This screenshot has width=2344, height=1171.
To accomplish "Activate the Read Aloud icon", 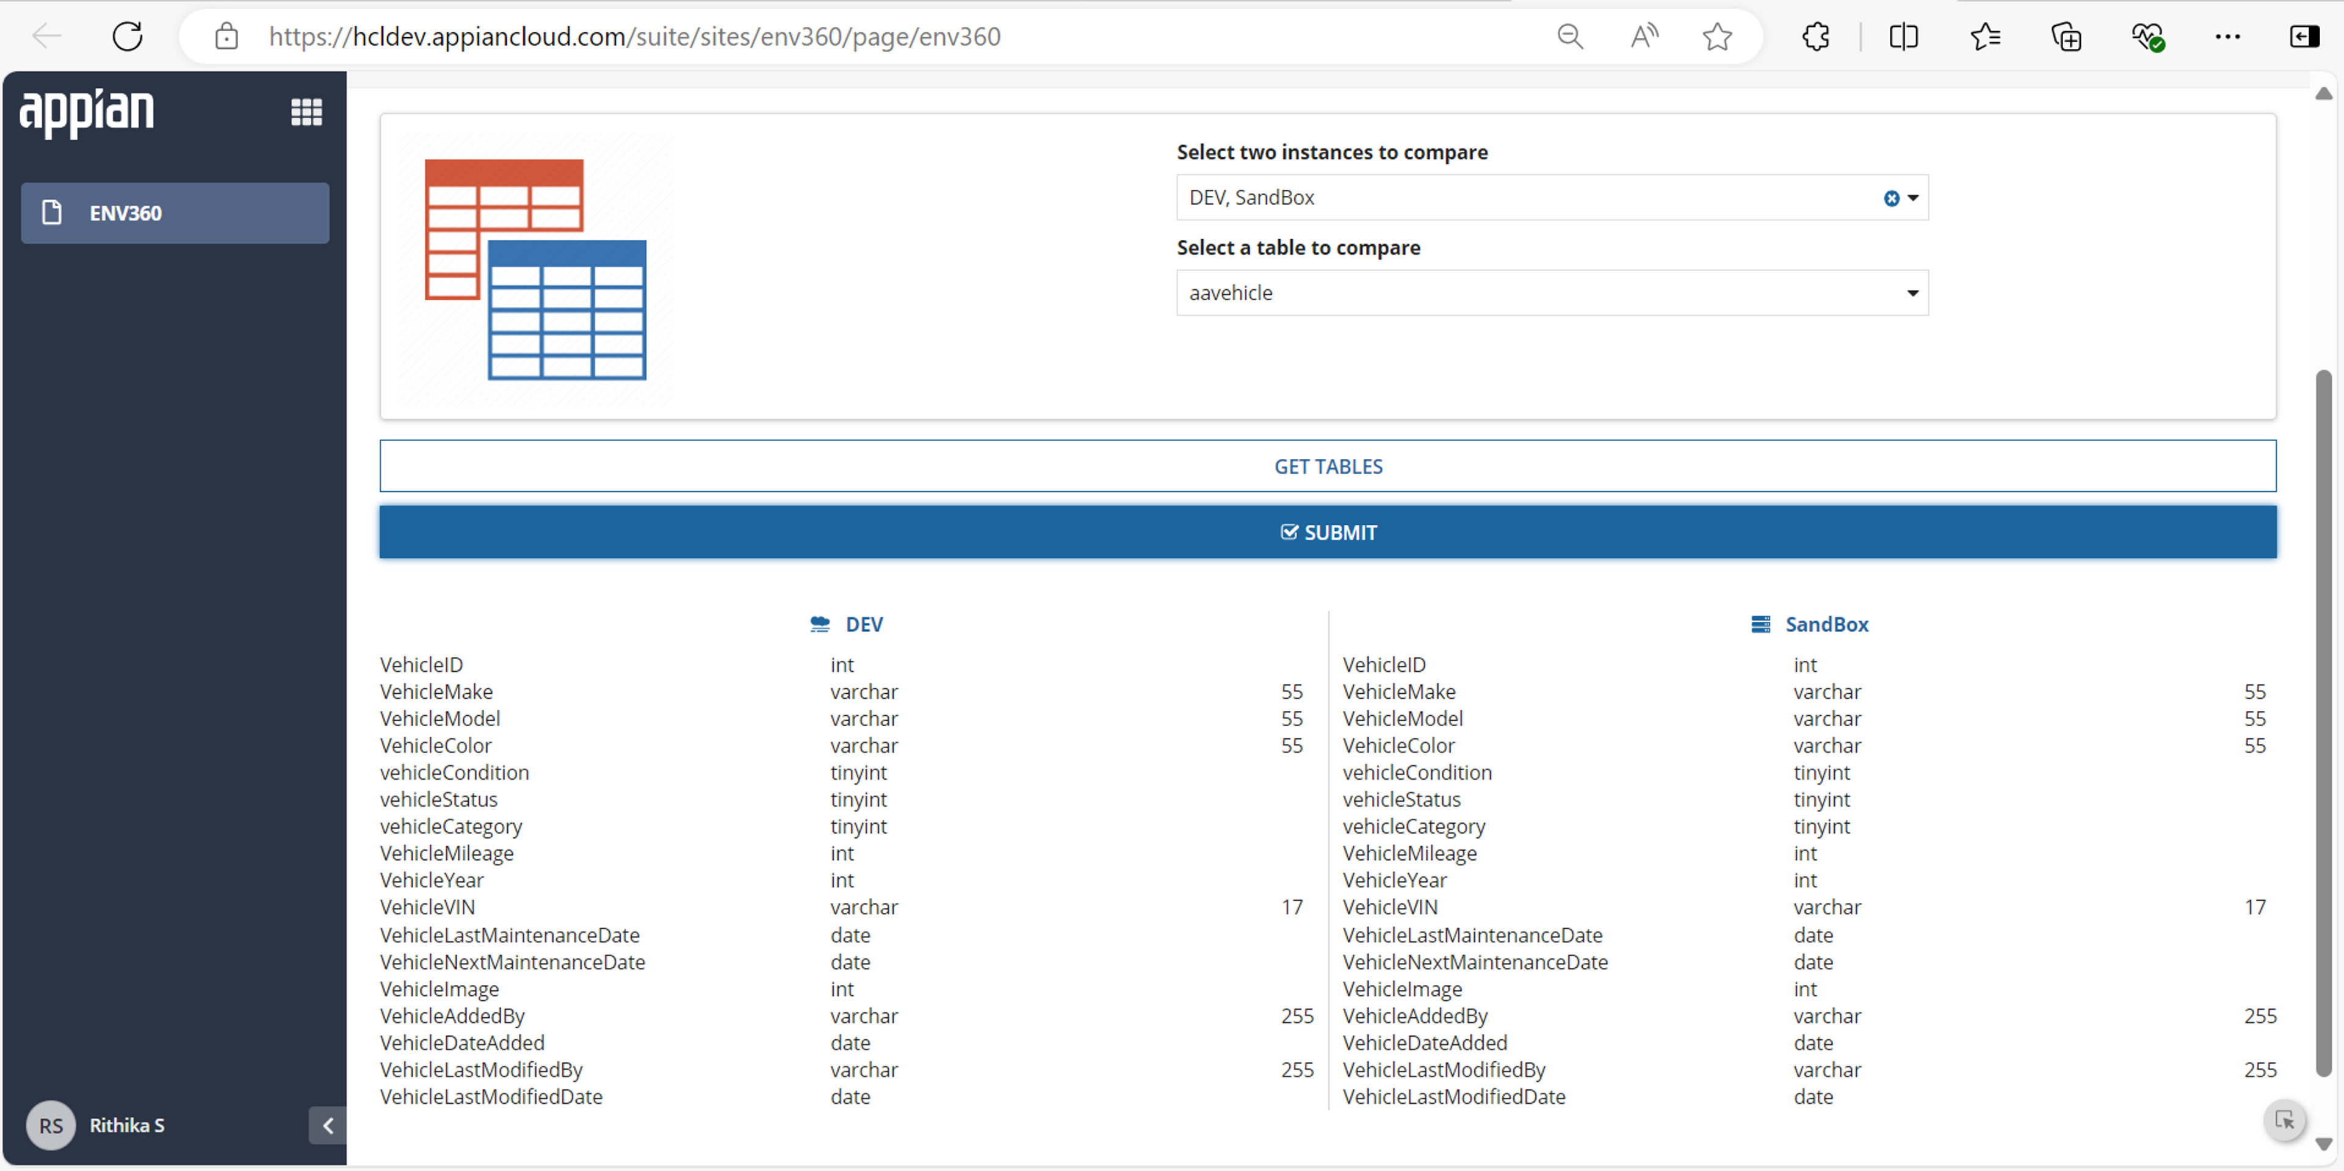I will click(1643, 37).
